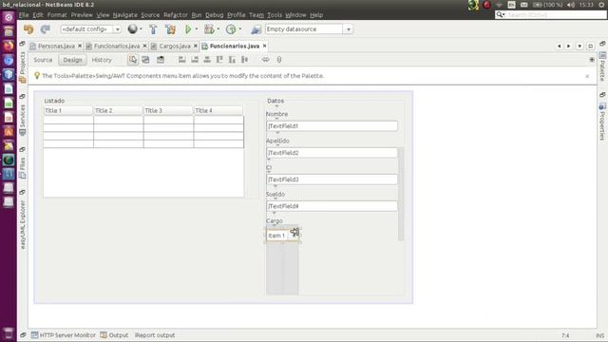
Task: Align left in column from designer toolbar
Action: click(x=181, y=60)
